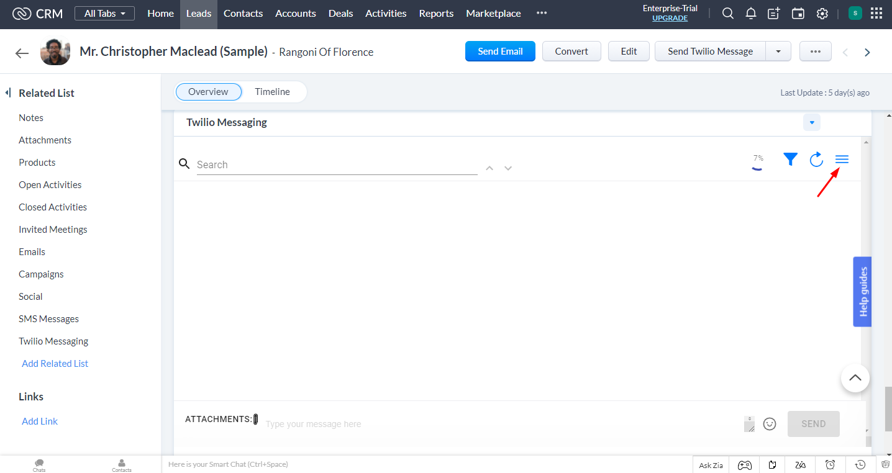Screen dimensions: 892x473
Task: Open the notifications bell
Action: pyautogui.click(x=751, y=13)
